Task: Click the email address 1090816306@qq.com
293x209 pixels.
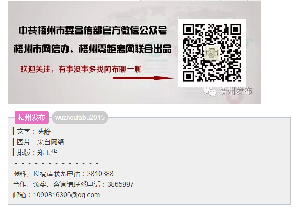Action: [x=66, y=195]
